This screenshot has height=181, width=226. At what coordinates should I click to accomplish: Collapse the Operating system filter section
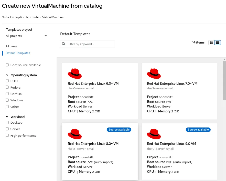[7, 75]
